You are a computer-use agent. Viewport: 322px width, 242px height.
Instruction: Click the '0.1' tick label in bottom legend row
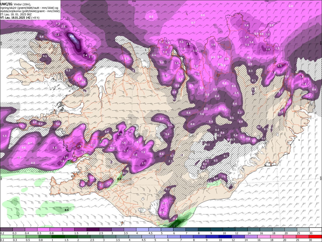pyautogui.click(x=2, y=240)
